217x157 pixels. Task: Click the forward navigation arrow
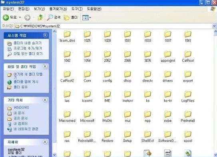pyautogui.click(x=28, y=18)
